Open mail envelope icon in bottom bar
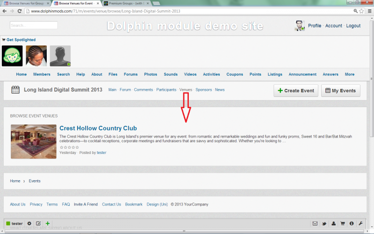 point(315,224)
